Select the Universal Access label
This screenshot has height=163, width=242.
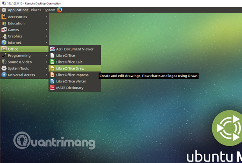tap(21, 75)
